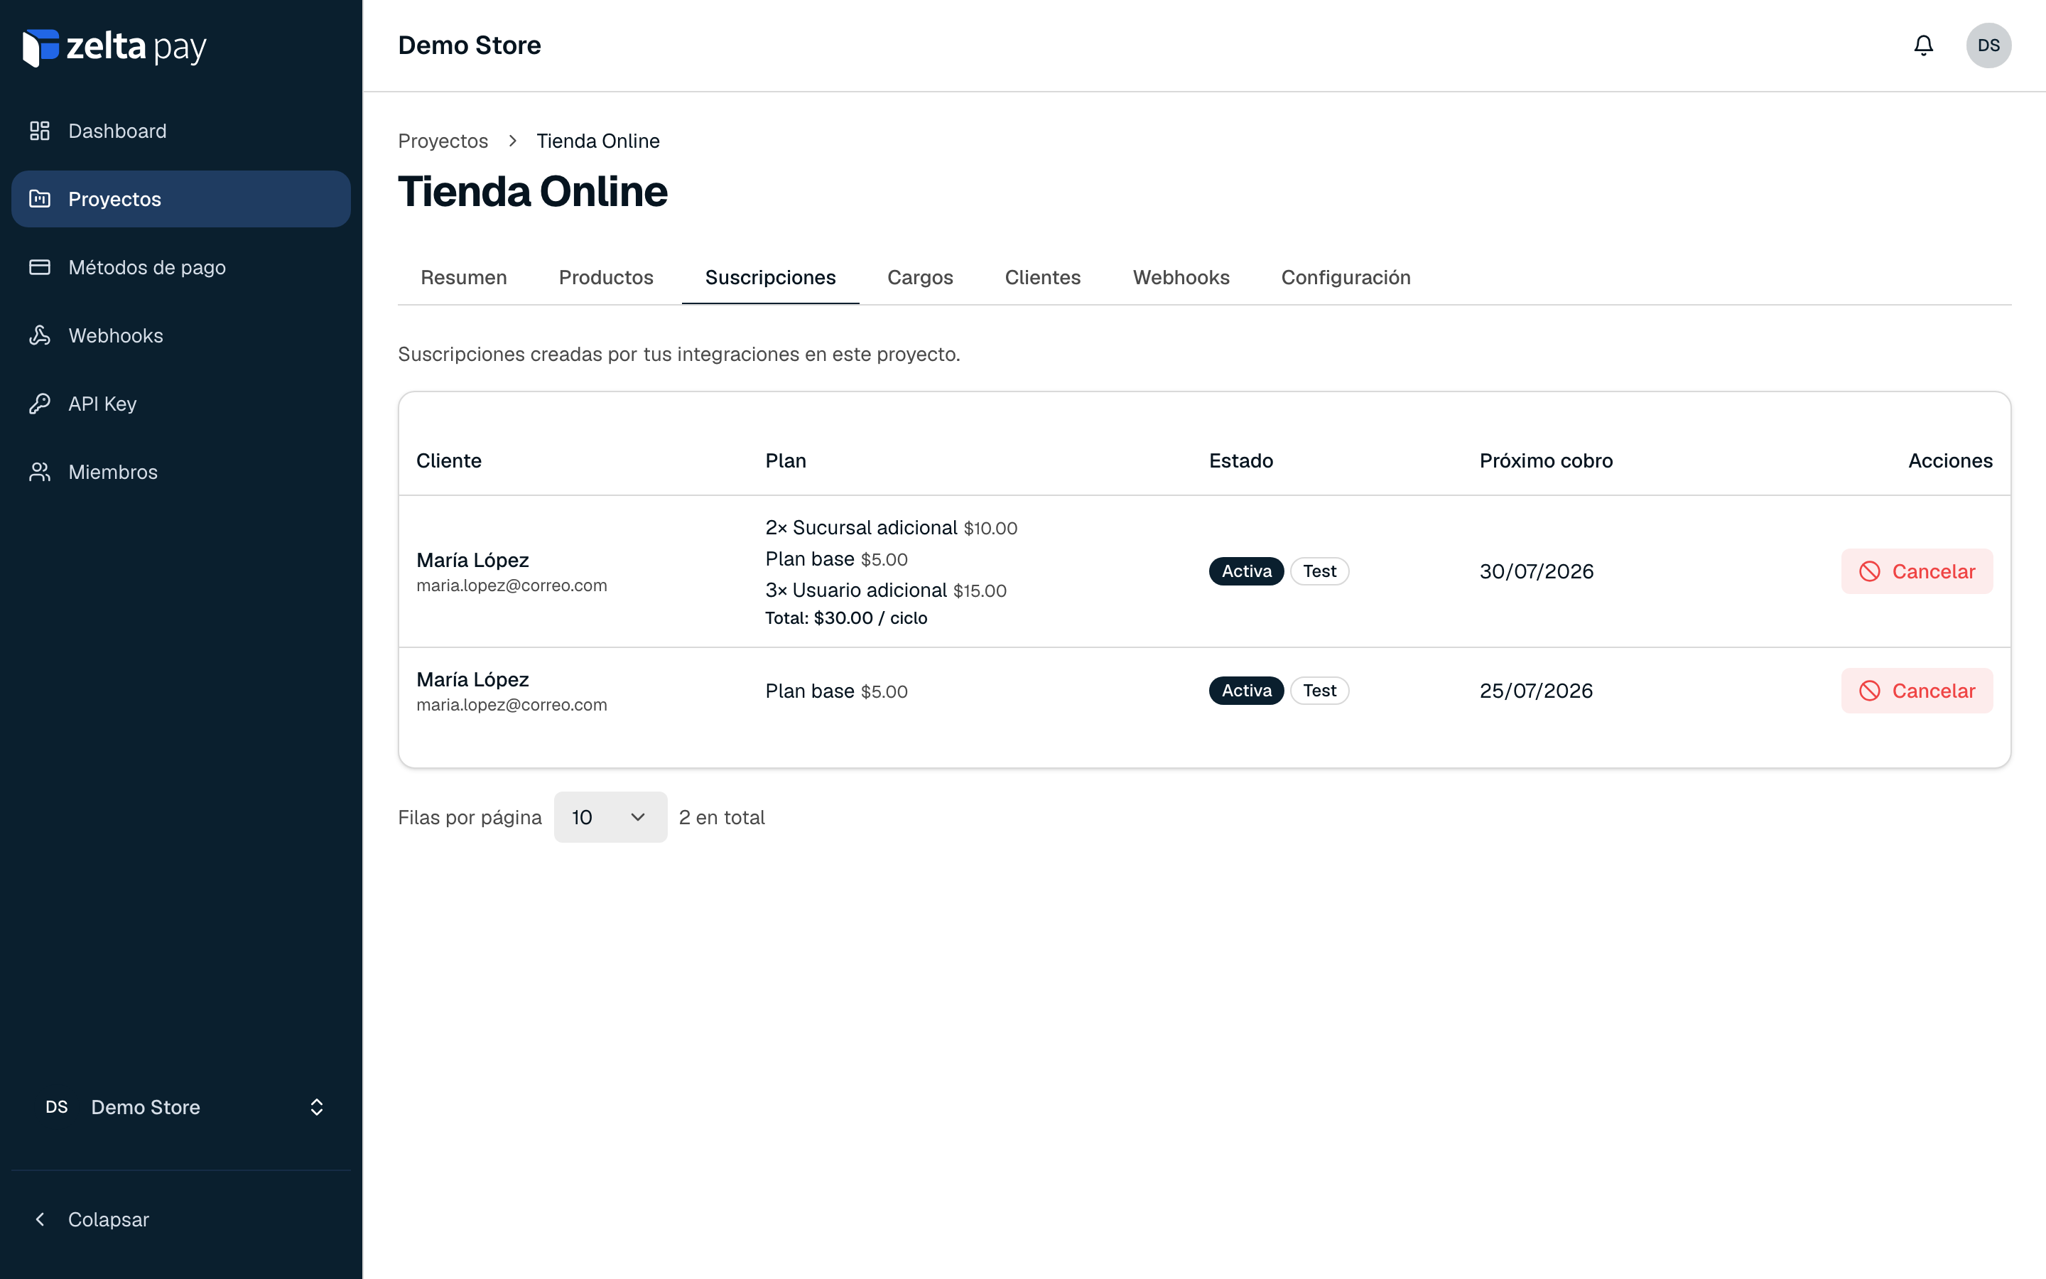Click the email in the 25/07/2026 row
2046x1279 pixels.
click(x=511, y=705)
